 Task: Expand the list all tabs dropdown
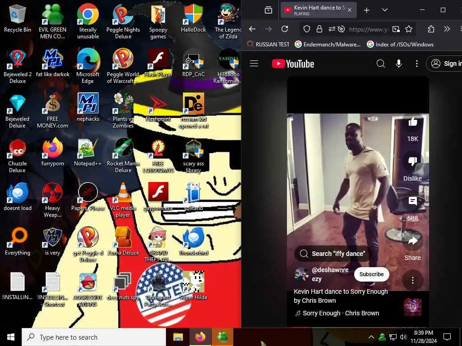pyautogui.click(x=385, y=10)
